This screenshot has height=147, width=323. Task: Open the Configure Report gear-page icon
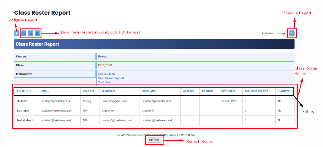tap(17, 33)
